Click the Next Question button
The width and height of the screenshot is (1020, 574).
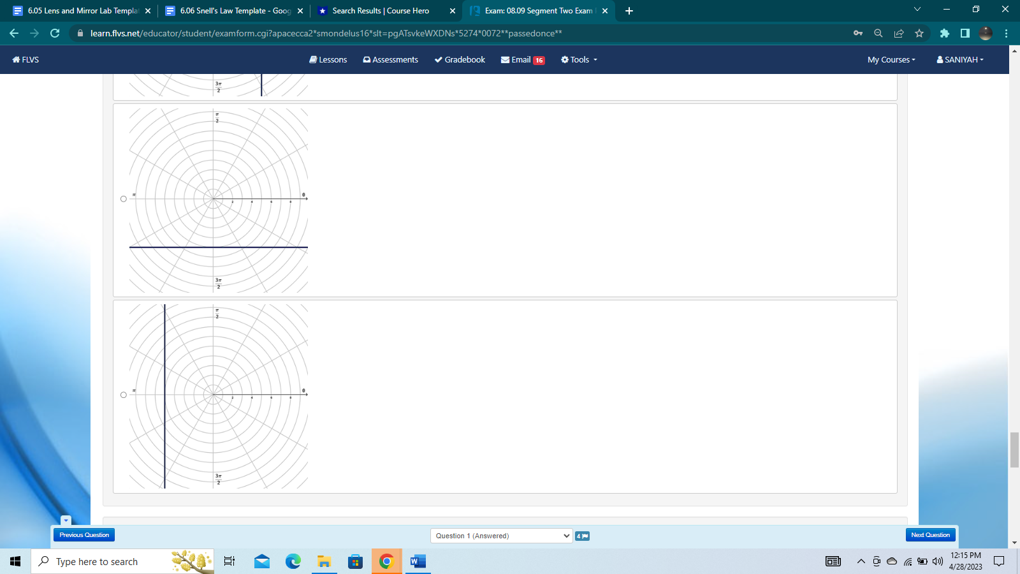930,535
